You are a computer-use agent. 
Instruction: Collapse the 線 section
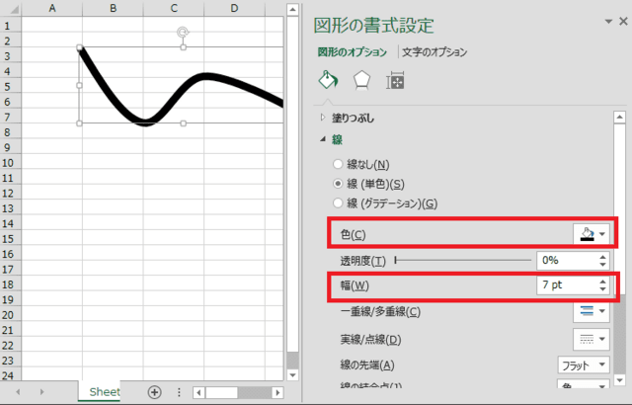[323, 141]
